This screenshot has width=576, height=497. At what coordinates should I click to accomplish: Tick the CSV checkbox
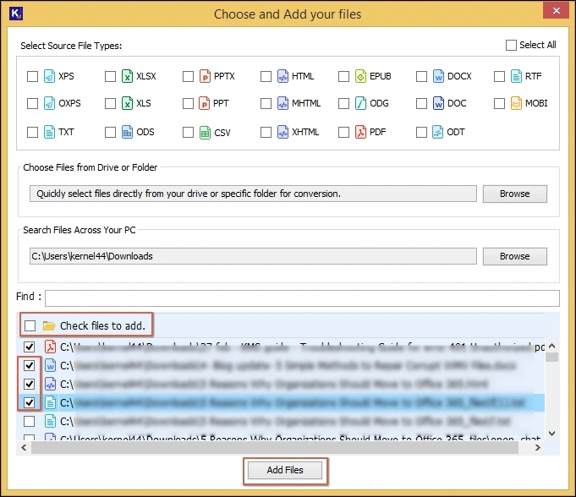point(188,132)
